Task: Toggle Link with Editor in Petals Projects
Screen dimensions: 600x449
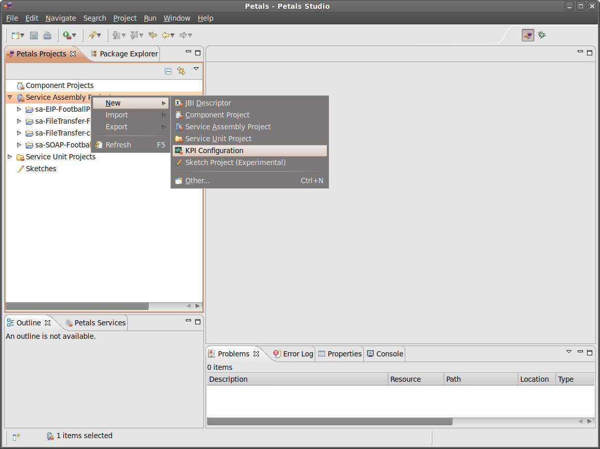Action: 181,71
